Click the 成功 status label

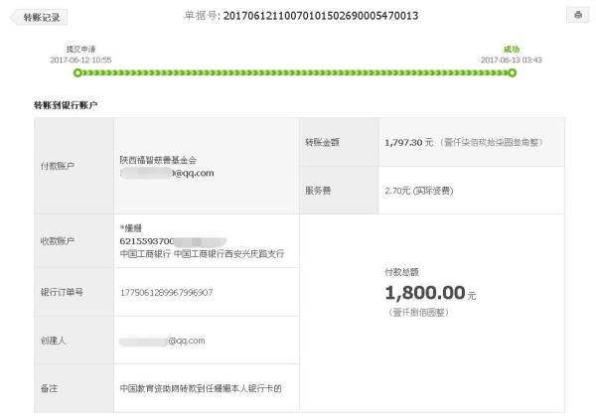(x=512, y=49)
